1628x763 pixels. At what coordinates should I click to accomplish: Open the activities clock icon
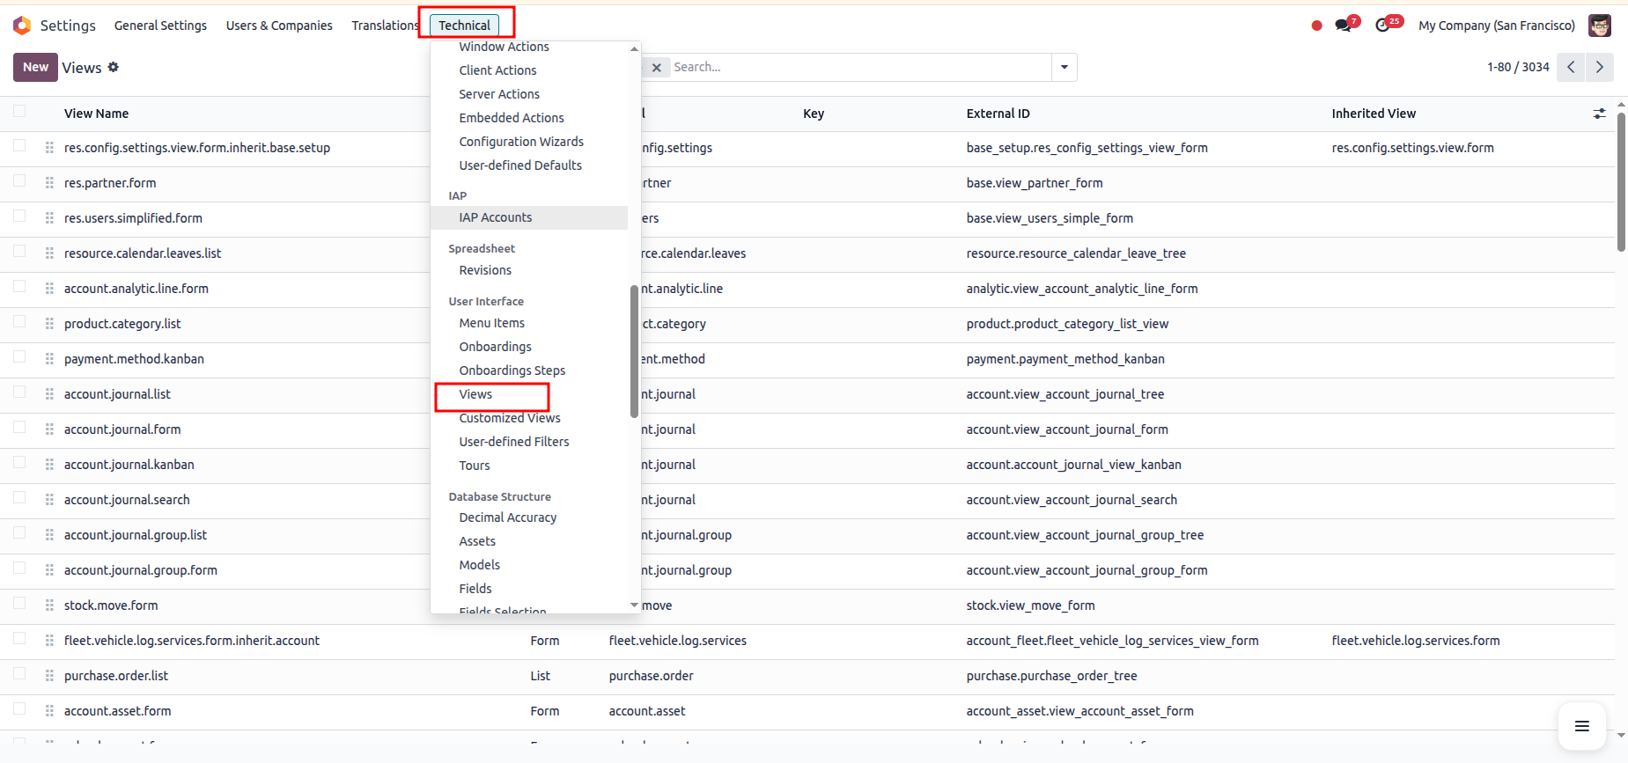1382,26
